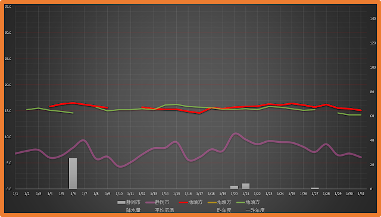Select the 静岡市 平均気温 legend entry
Viewport: 381px width, 217px height.
pos(160,206)
